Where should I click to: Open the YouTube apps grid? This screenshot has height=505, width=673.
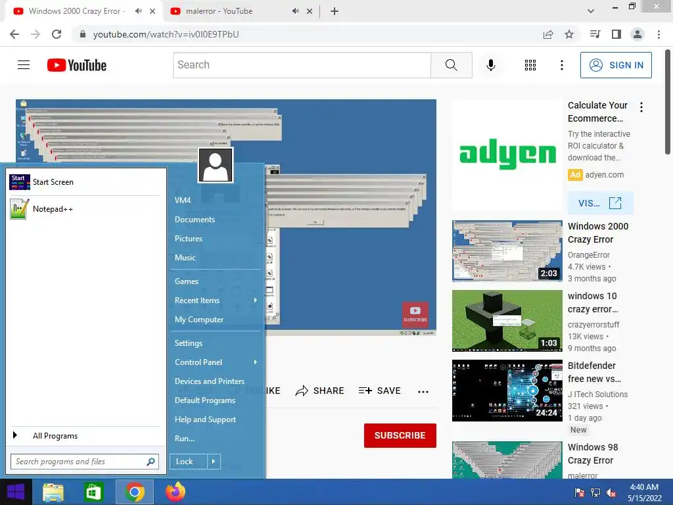point(530,65)
